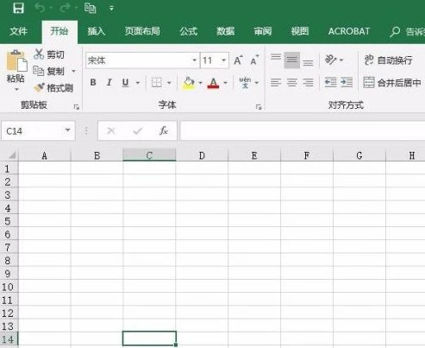Switch to the 页面布局 tab

click(142, 31)
